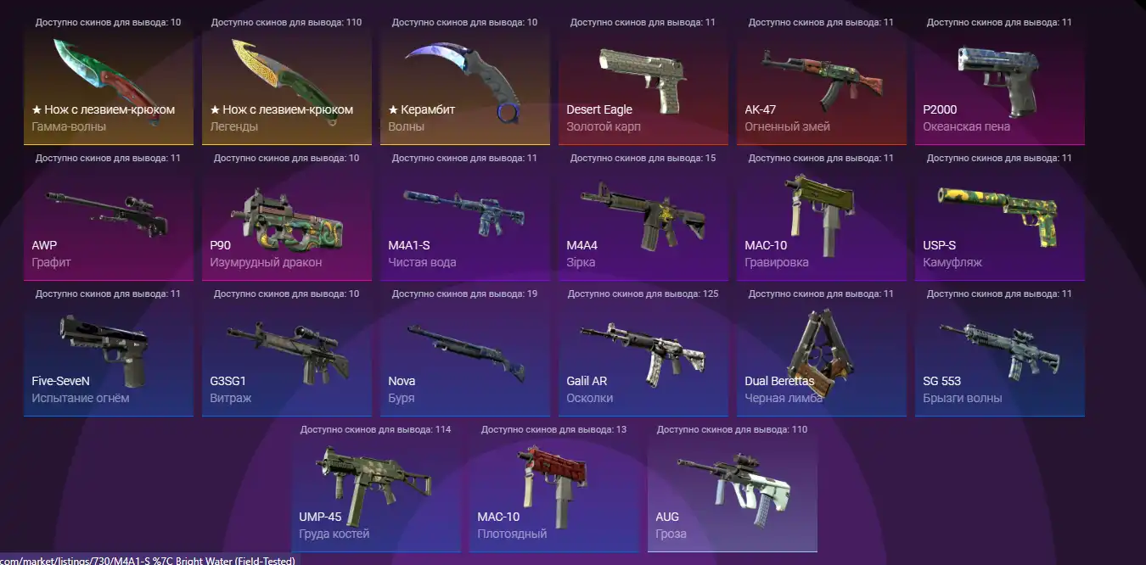The width and height of the screenshot is (1146, 565).
Task: Select the MAC-10 Плотоядный skin
Action: 554,486
